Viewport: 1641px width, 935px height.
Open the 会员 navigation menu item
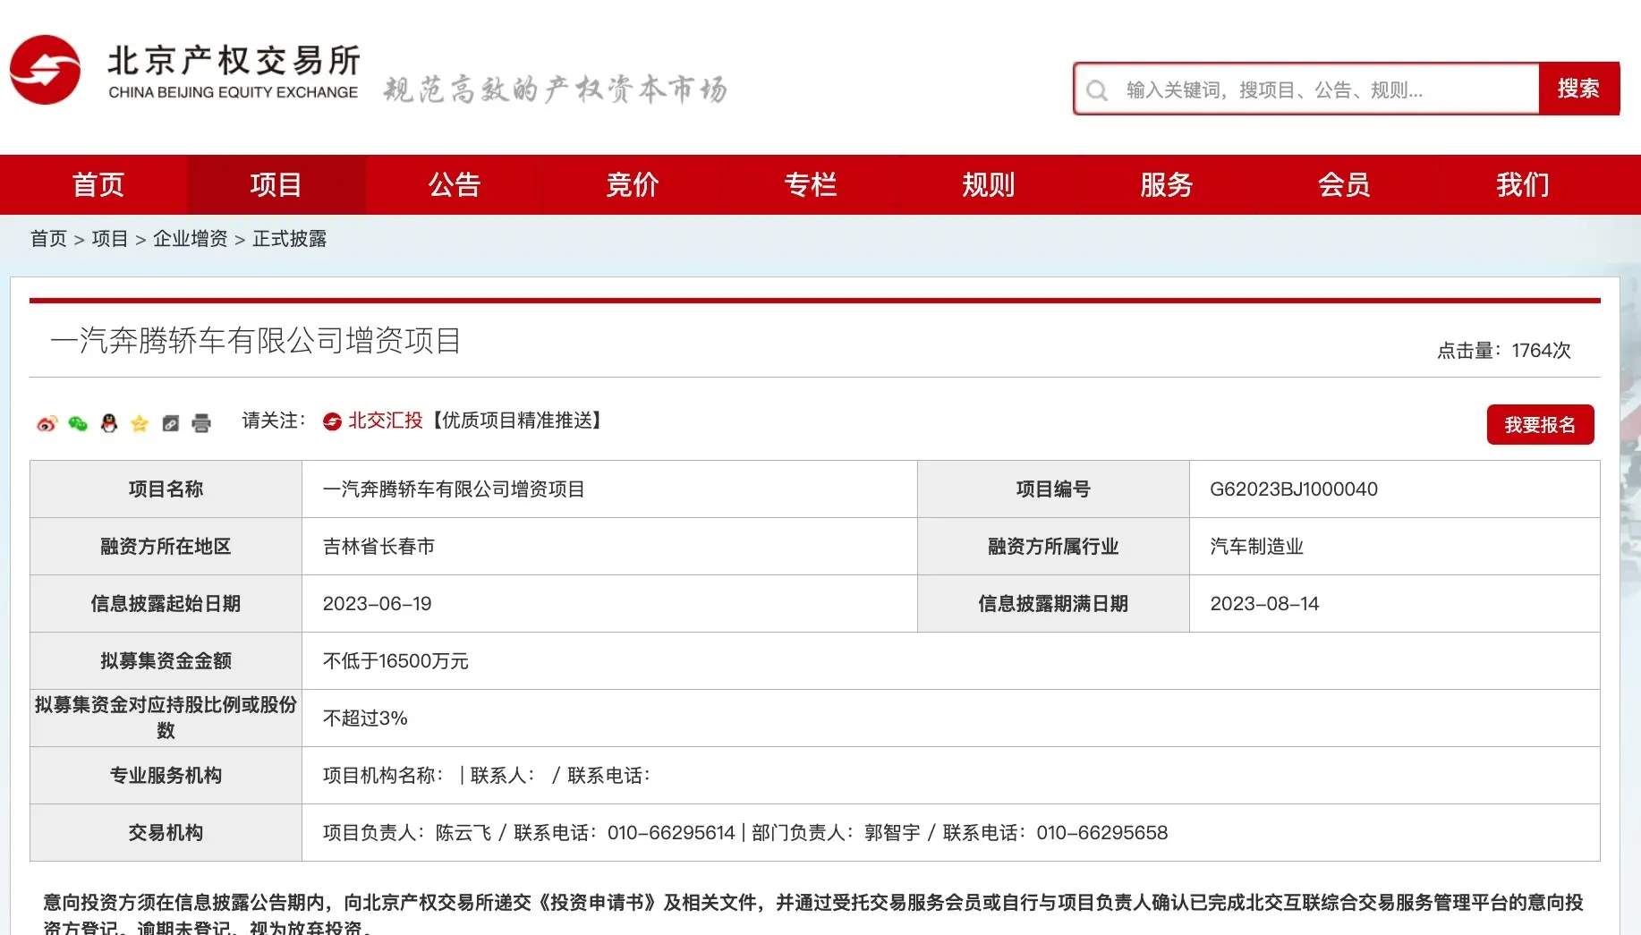click(1344, 184)
